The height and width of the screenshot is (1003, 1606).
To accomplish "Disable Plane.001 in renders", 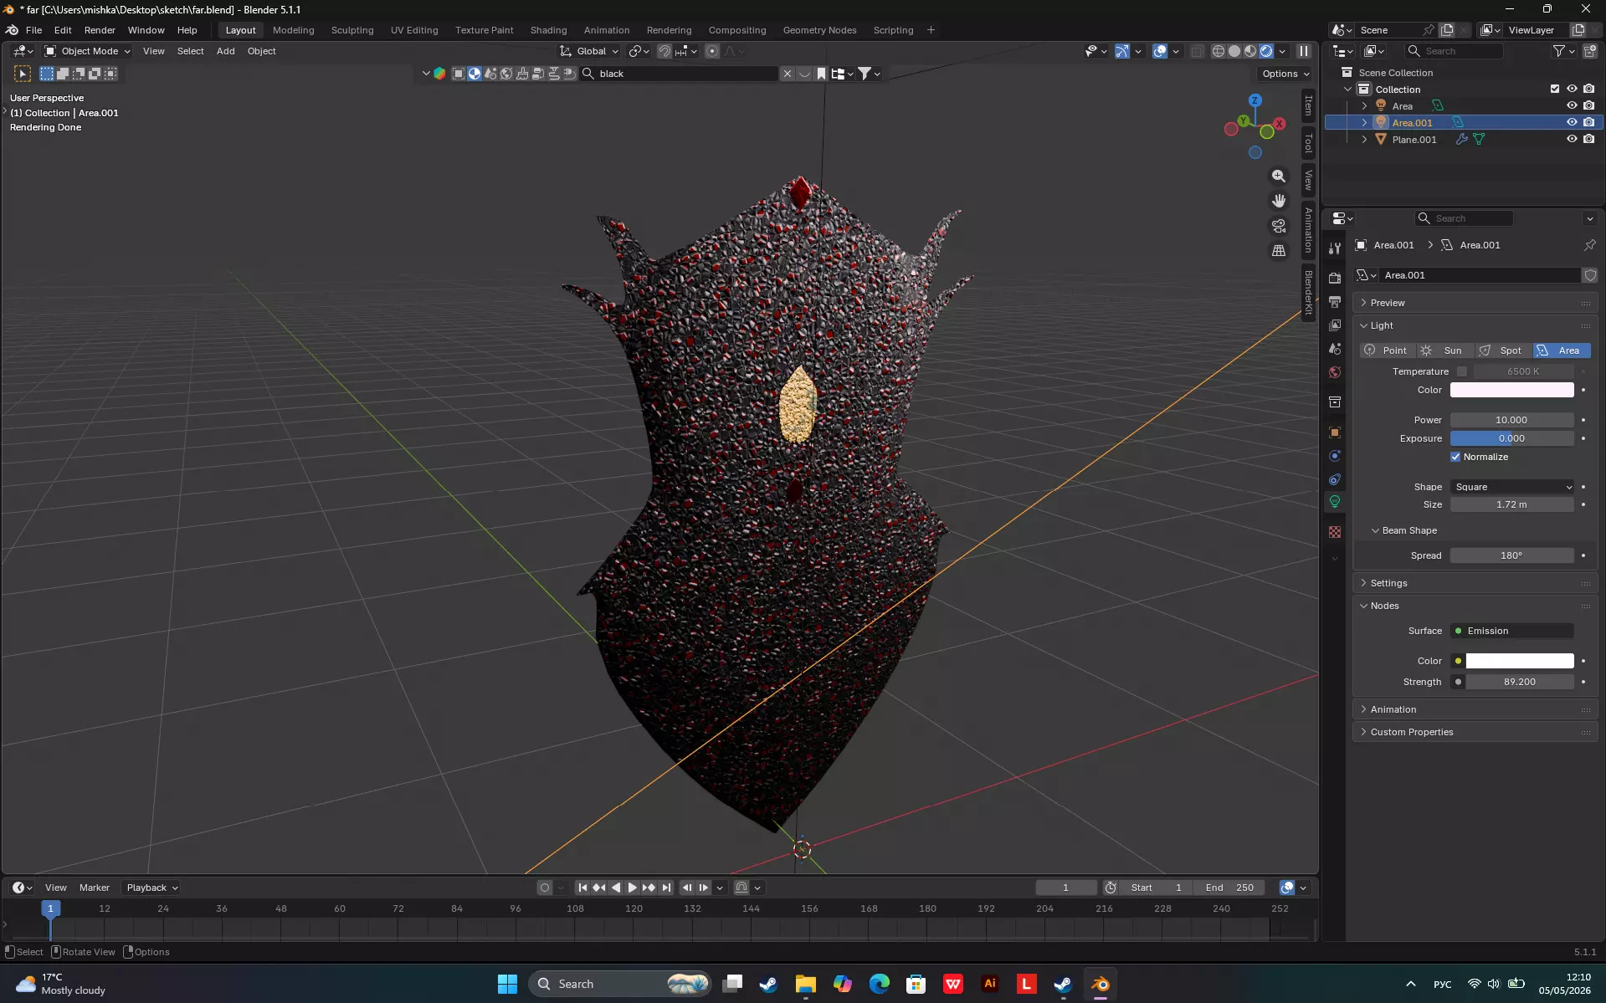I will (1588, 139).
